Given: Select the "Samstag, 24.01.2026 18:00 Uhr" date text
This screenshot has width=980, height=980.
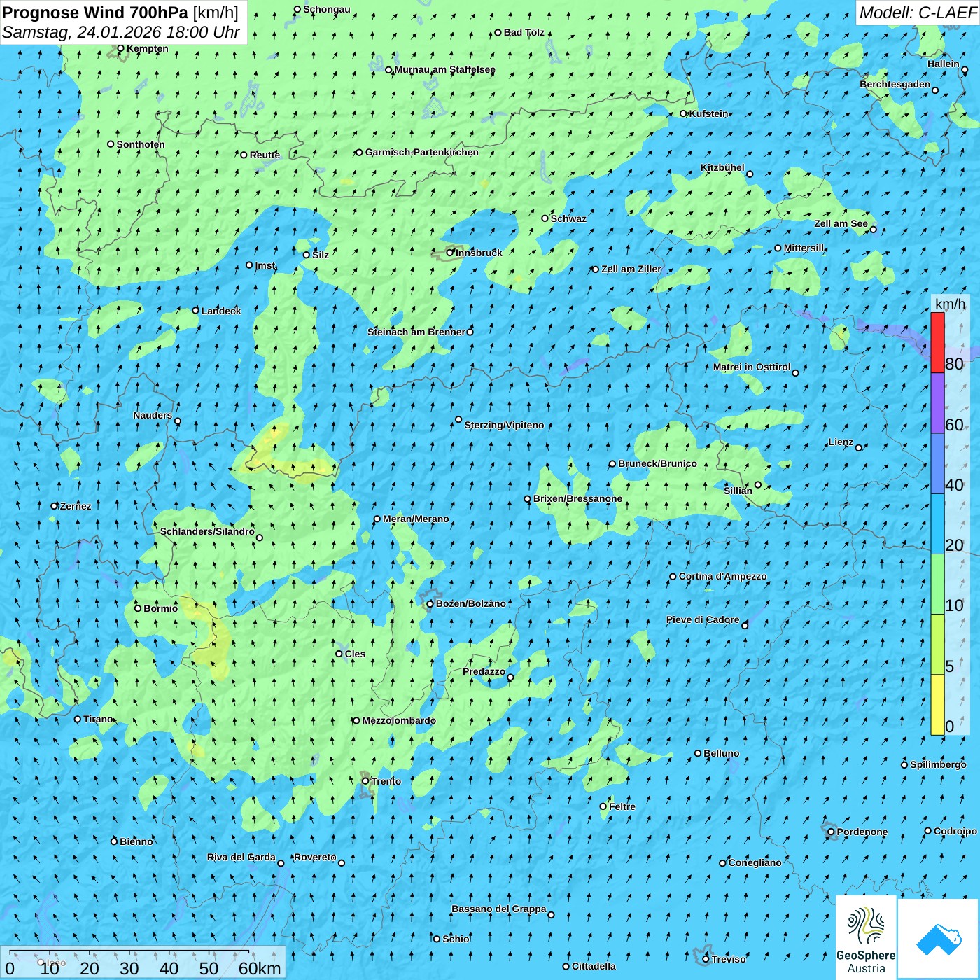Looking at the screenshot, I should (121, 32).
